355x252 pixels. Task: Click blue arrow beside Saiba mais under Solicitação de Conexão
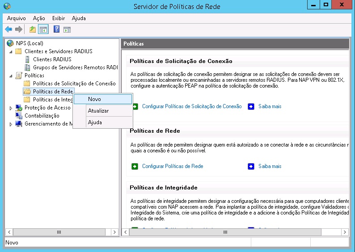click(x=251, y=106)
